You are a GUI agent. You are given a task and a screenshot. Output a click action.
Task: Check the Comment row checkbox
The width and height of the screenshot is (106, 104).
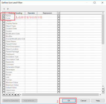[4, 65]
